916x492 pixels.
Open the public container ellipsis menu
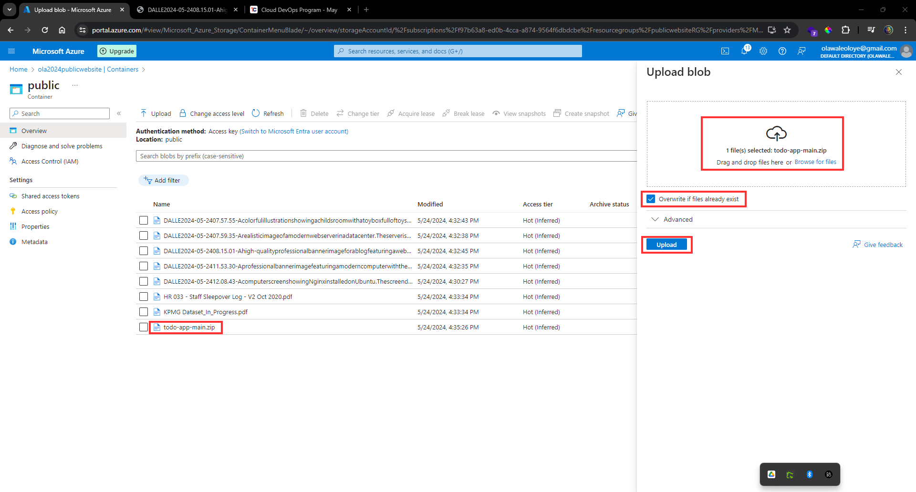[x=74, y=85]
